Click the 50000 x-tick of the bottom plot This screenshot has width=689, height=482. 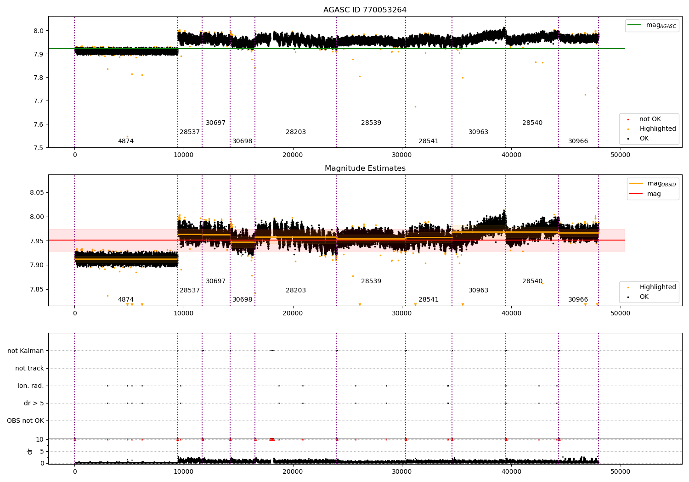coord(620,471)
